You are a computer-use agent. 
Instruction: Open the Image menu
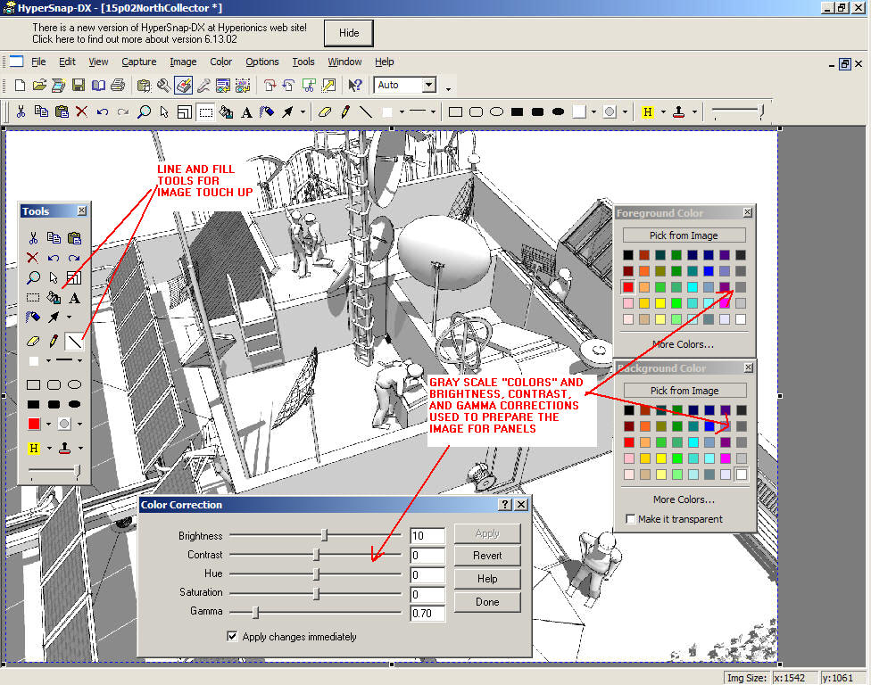(x=183, y=62)
